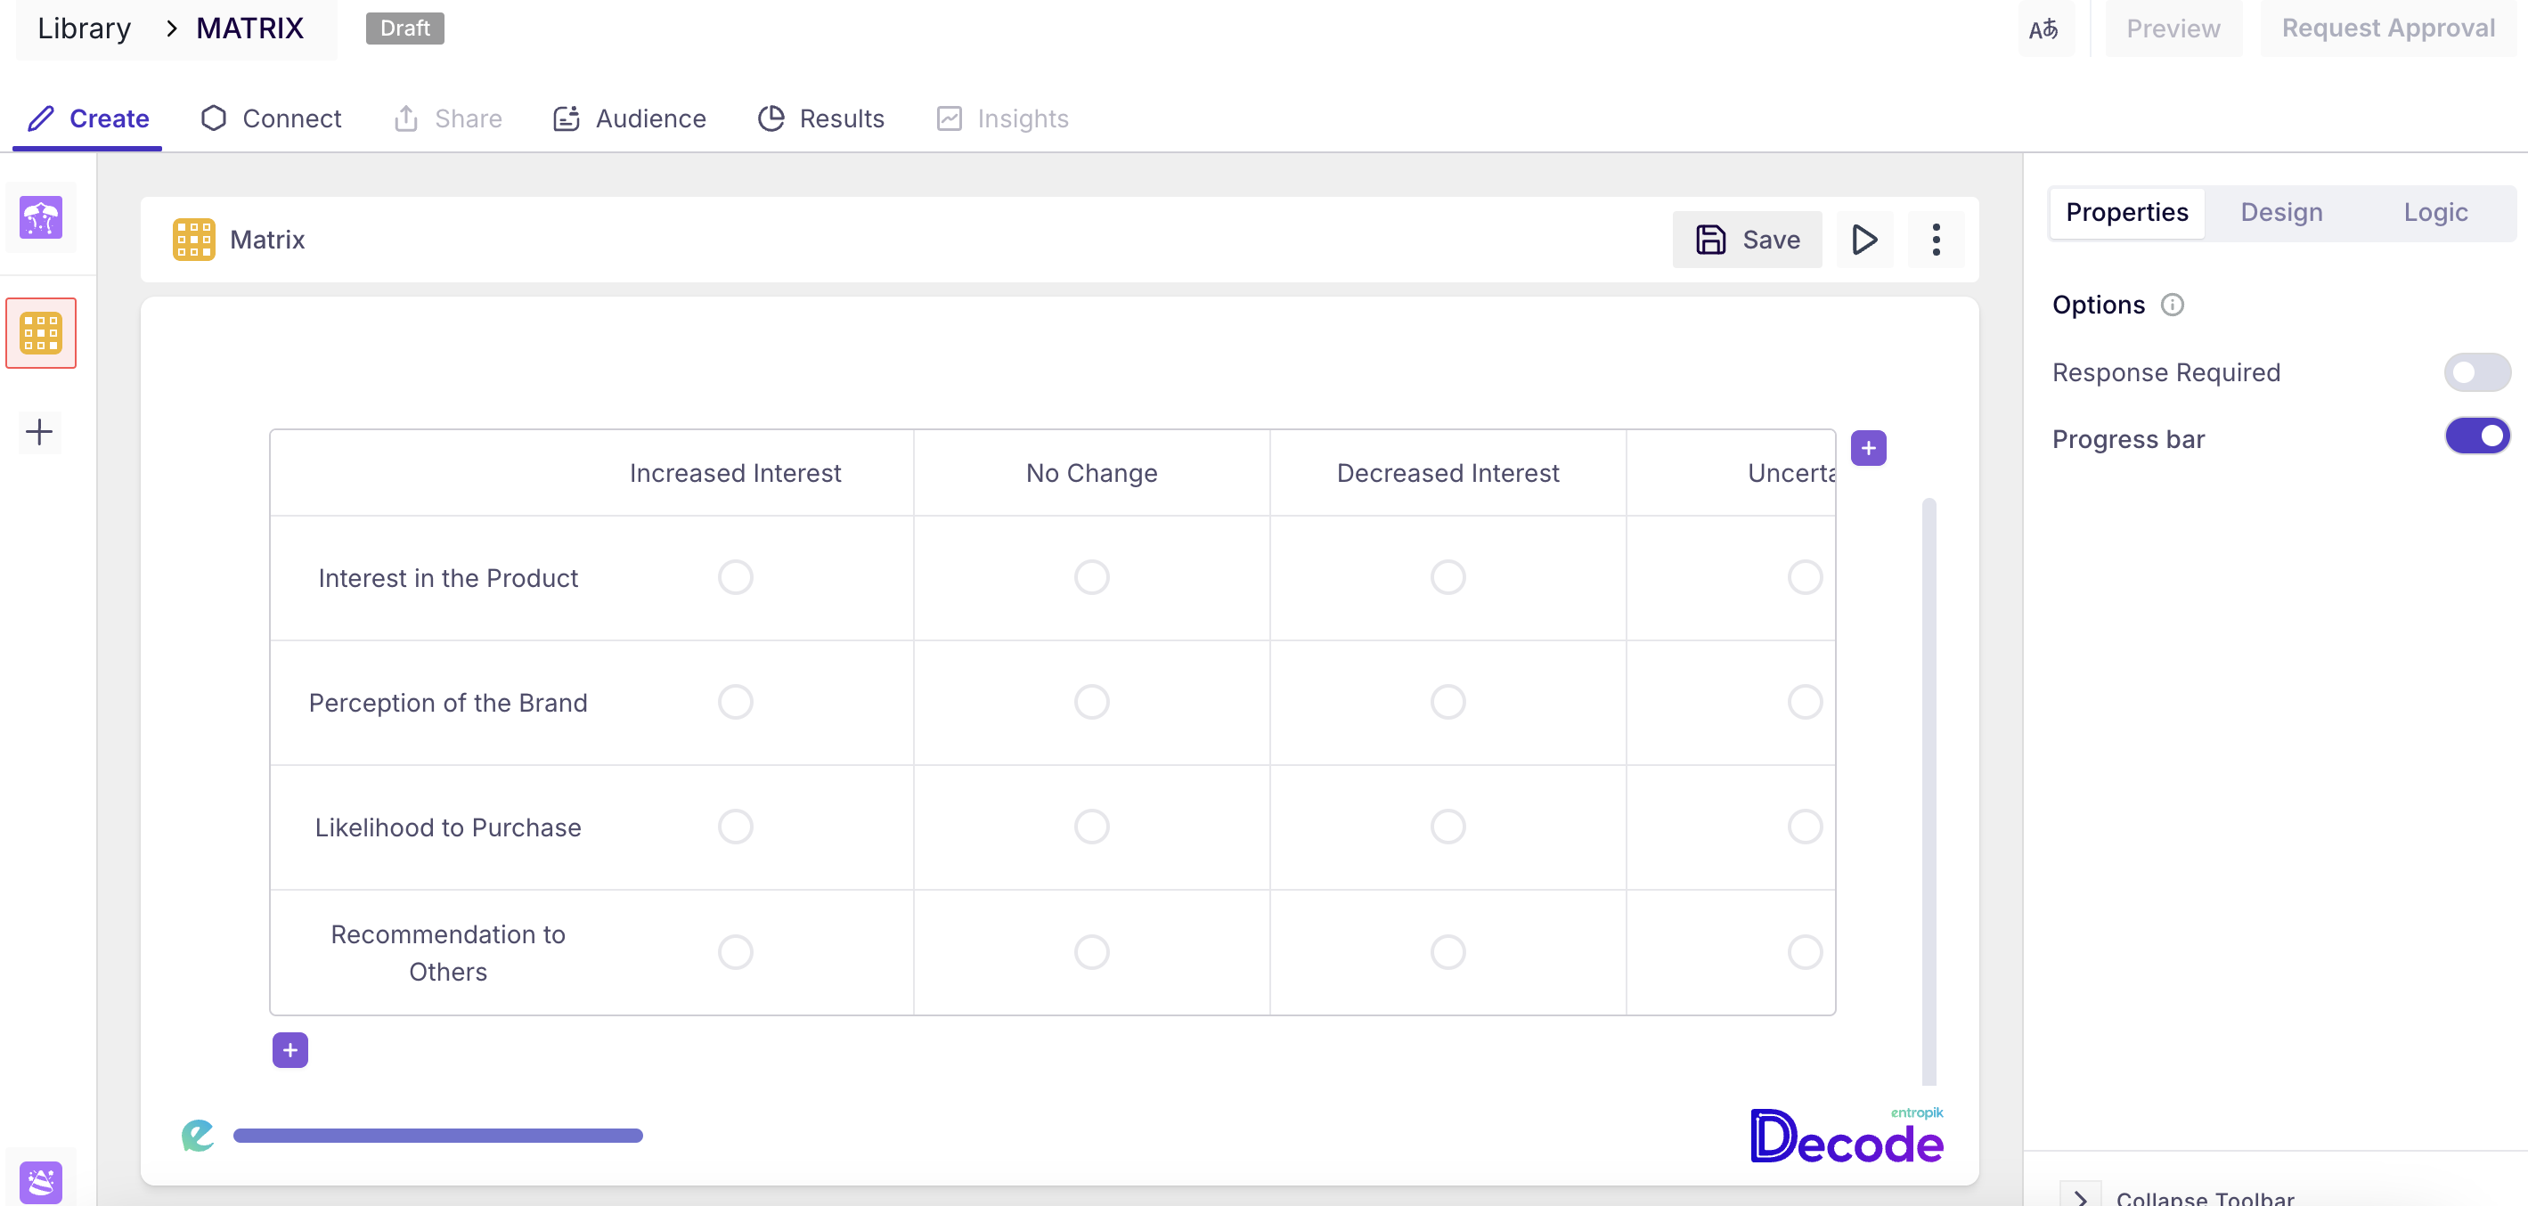Image resolution: width=2528 pixels, height=1206 pixels.
Task: Open the Create tab
Action: [88, 118]
